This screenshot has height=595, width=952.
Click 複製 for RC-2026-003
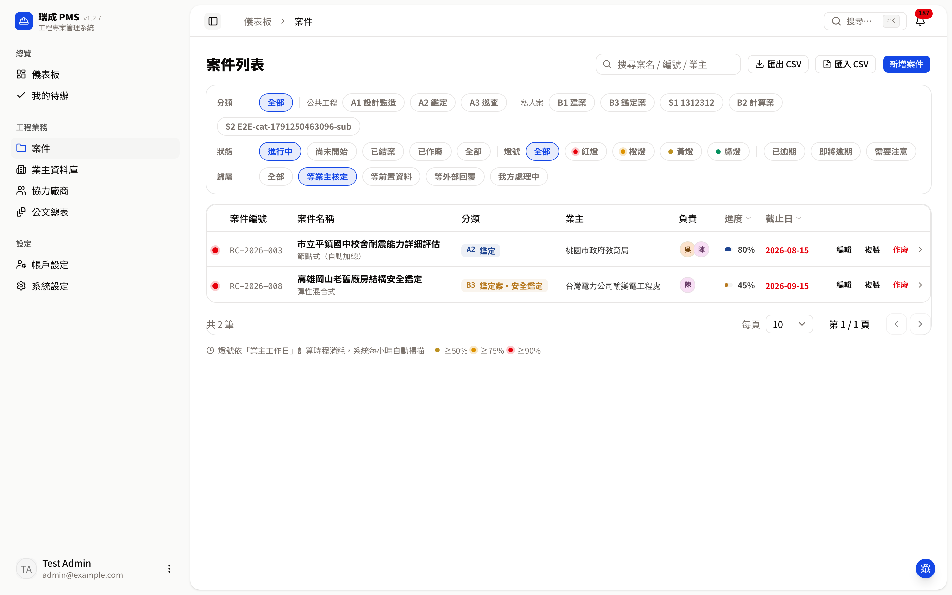[x=872, y=250]
